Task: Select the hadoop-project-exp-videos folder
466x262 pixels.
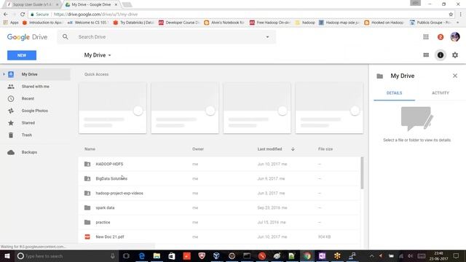Action: click(x=219, y=193)
